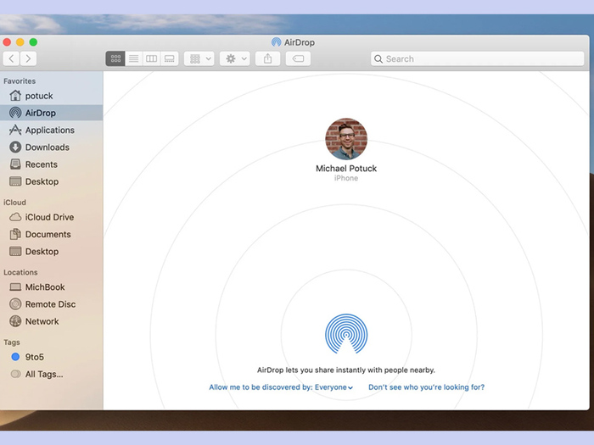This screenshot has height=445, width=594.
Task: Click the Locations section header
Action: point(20,272)
